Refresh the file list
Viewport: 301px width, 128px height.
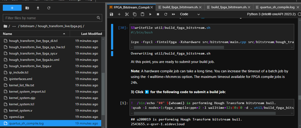click(x=49, y=8)
